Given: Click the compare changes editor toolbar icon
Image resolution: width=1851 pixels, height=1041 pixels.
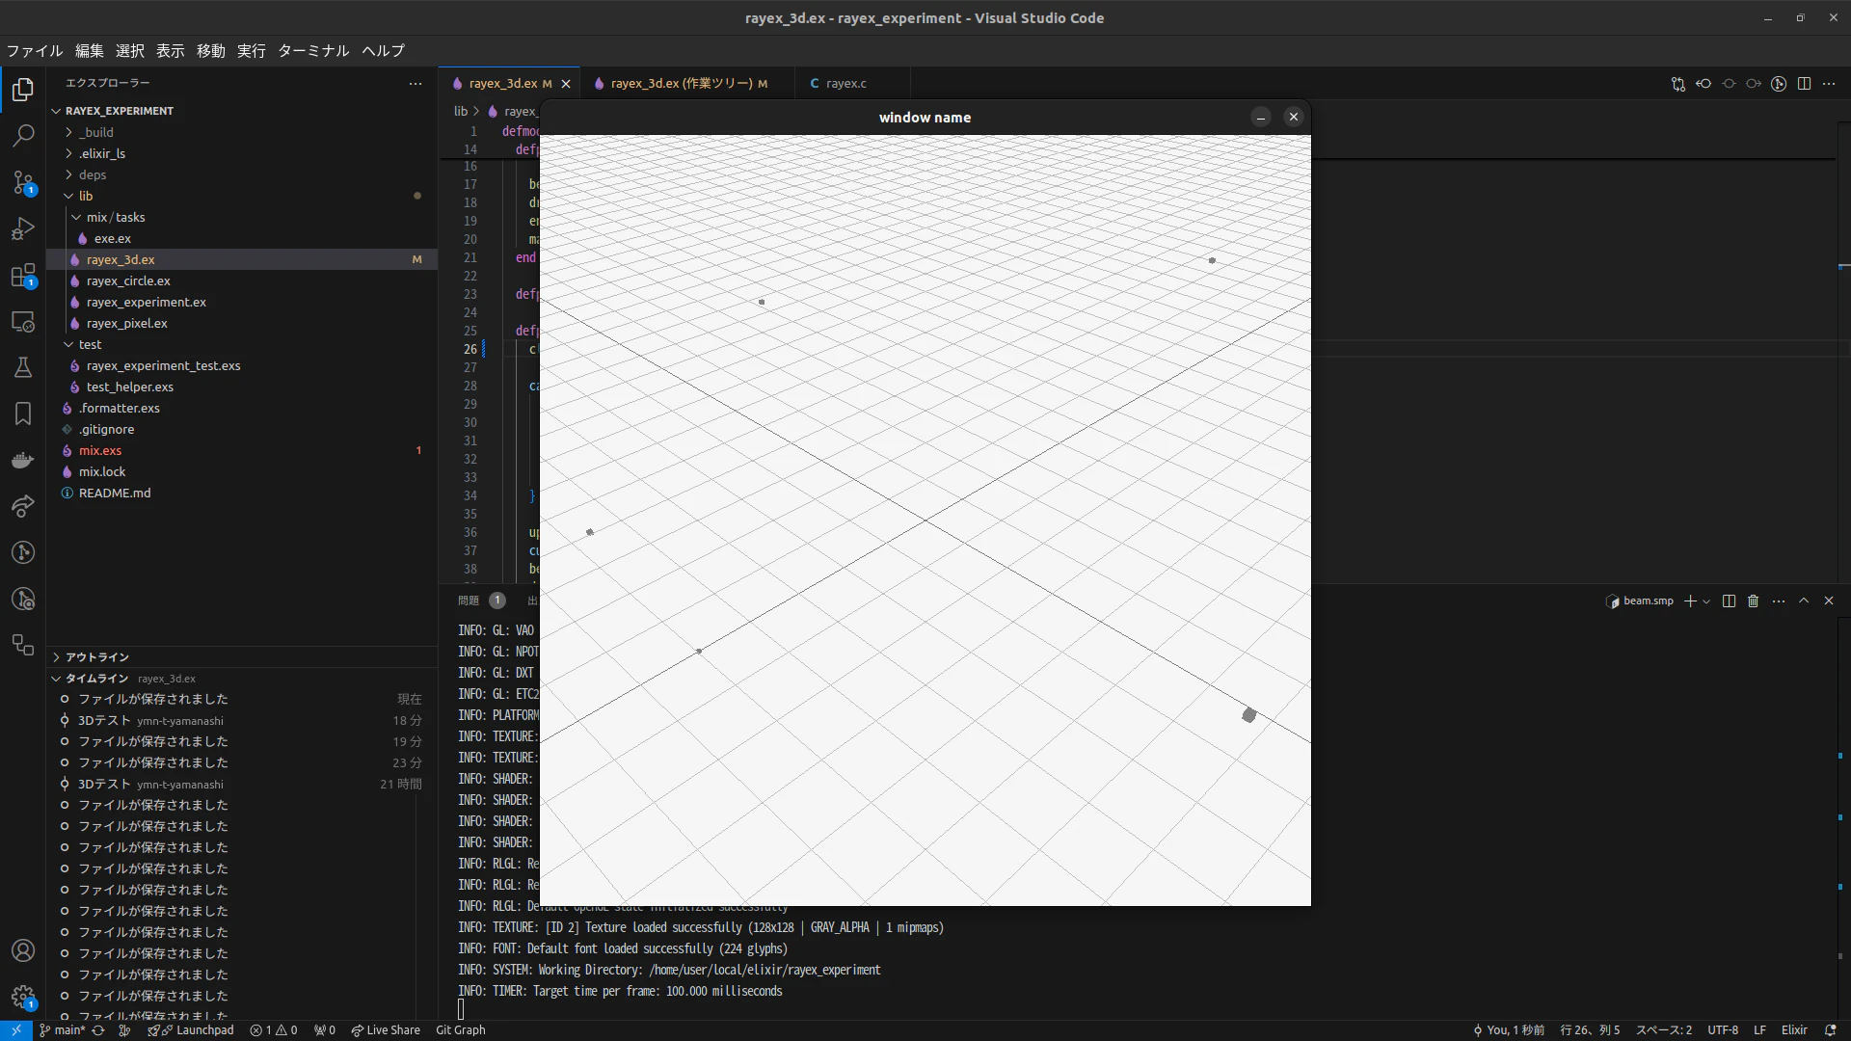Looking at the screenshot, I should [1678, 84].
